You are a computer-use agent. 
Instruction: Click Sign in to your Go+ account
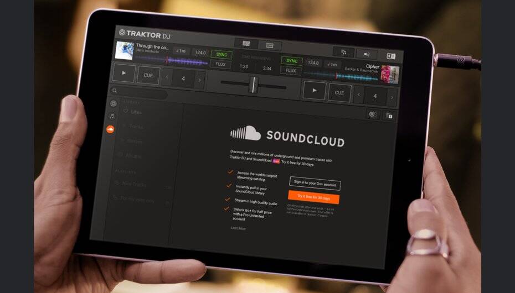[315, 184]
